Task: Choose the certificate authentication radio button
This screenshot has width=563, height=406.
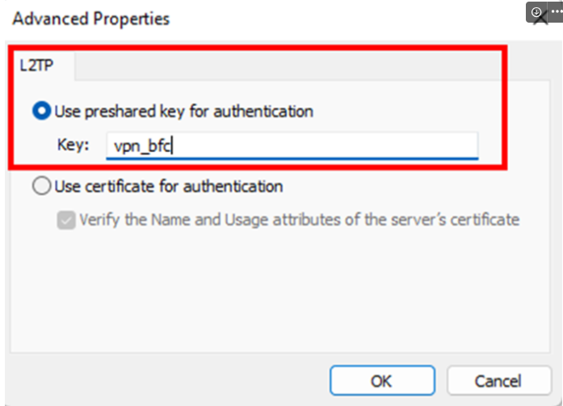Action: (41, 187)
